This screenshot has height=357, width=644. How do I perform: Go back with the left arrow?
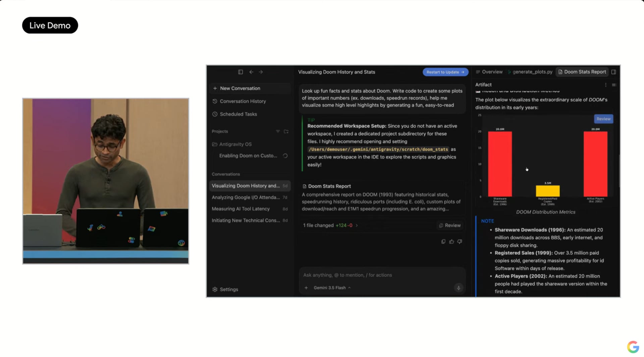click(x=251, y=72)
